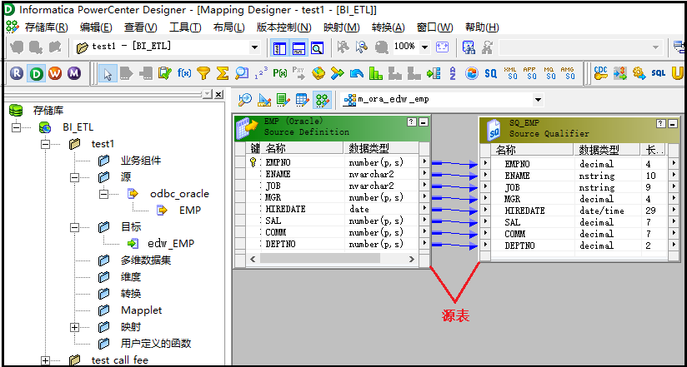Add a Lookup magnifier transformation

[242, 73]
